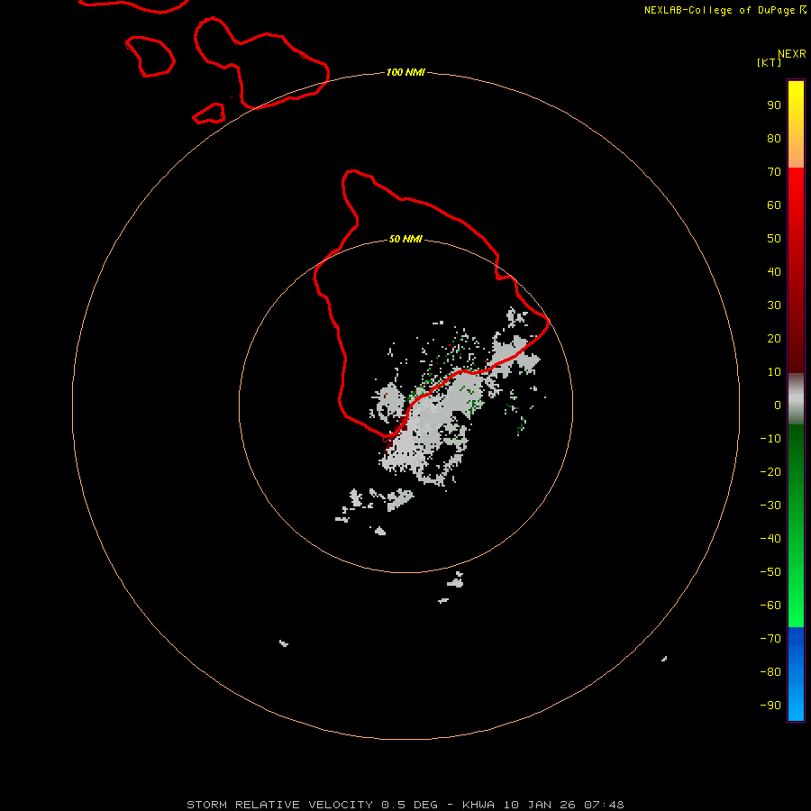Click the -20 value on velocity scale

[770, 471]
